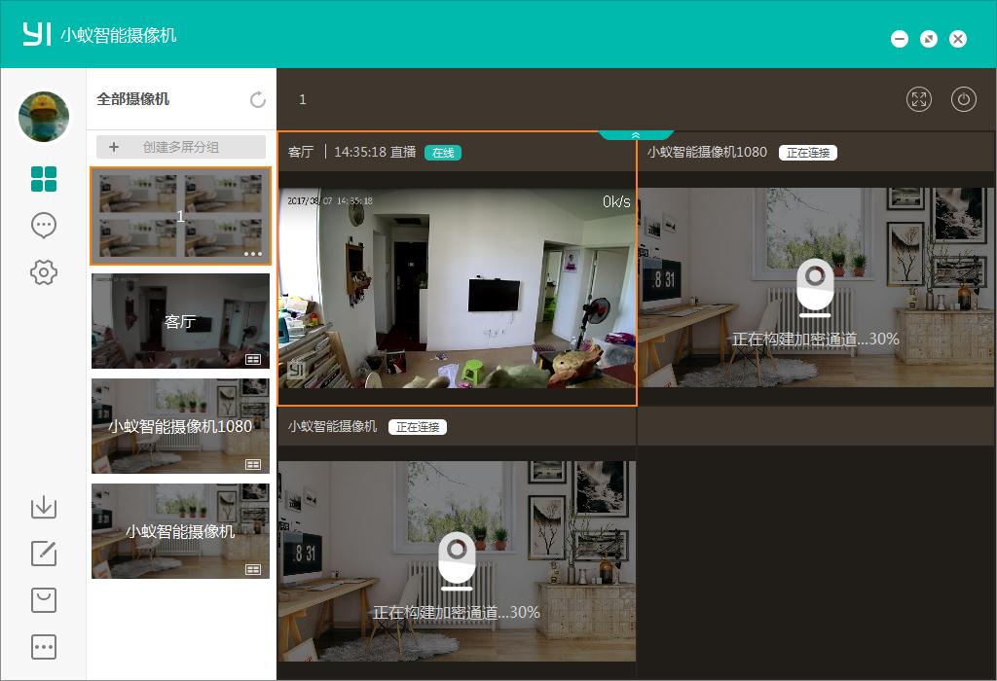Screen dimensions: 997x681
Task: Select the 客厅 live video feed
Action: [457, 288]
